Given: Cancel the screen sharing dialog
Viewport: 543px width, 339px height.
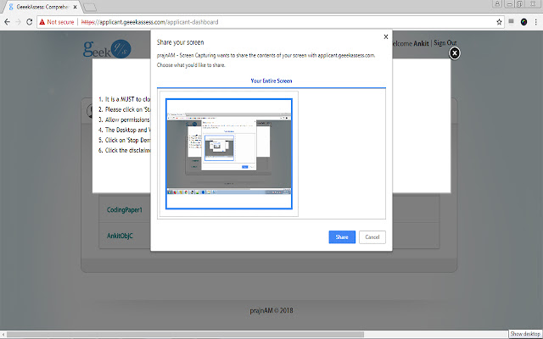Looking at the screenshot, I should tap(372, 237).
